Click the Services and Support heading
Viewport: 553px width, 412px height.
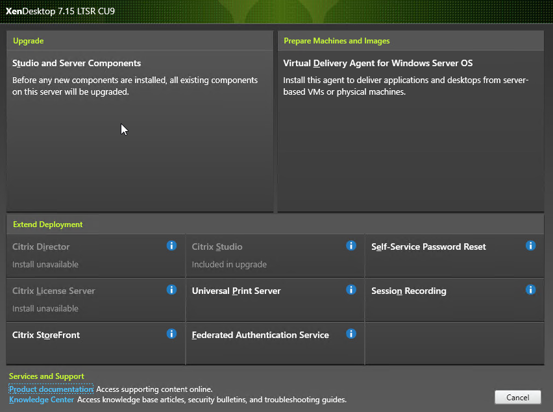(47, 376)
